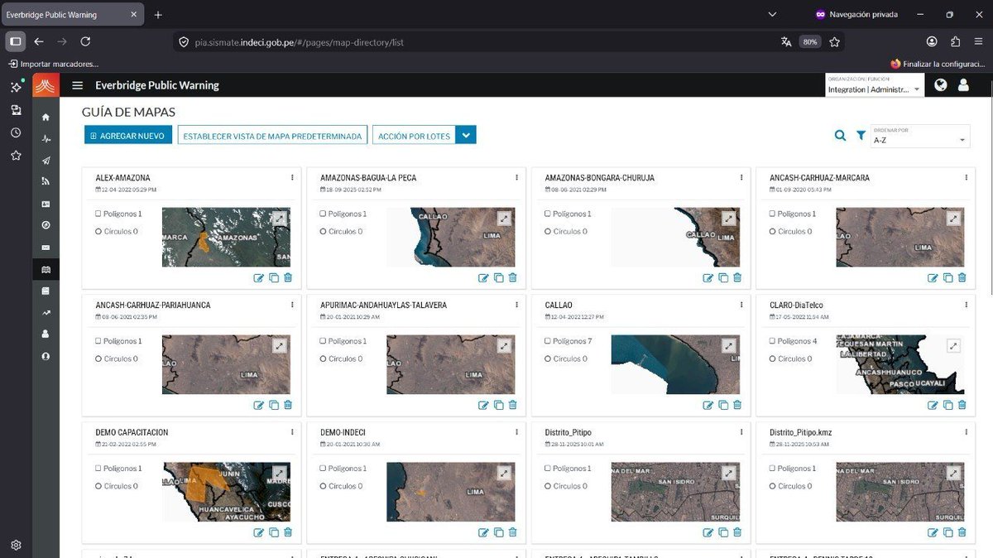This screenshot has width=993, height=558.
Task: Edit the CALLAO map card
Action: (x=708, y=406)
